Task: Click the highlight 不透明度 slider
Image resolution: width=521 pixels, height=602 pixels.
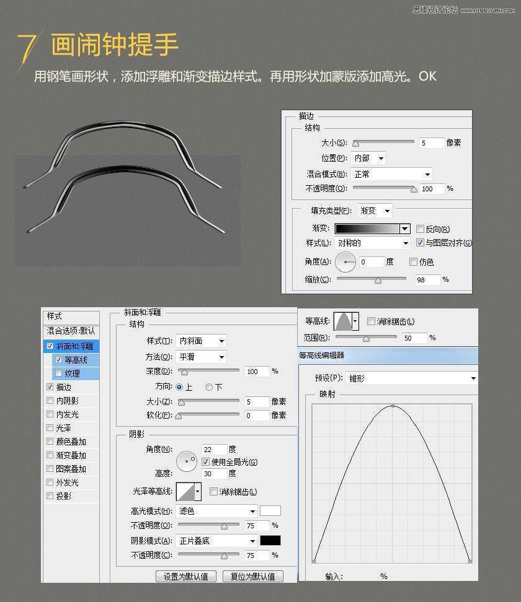Action: tap(209, 525)
